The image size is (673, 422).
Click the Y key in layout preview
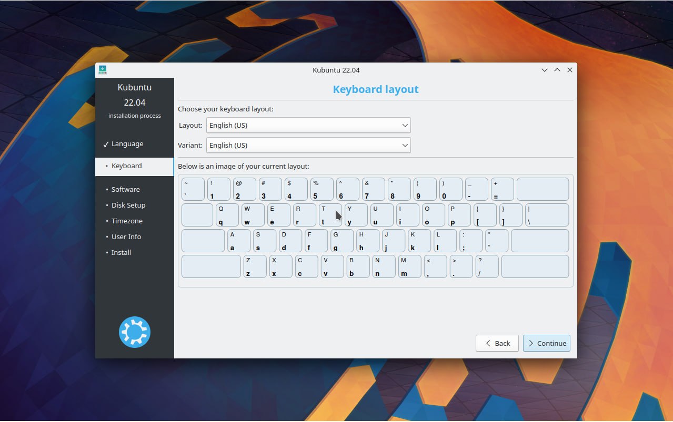tap(356, 215)
